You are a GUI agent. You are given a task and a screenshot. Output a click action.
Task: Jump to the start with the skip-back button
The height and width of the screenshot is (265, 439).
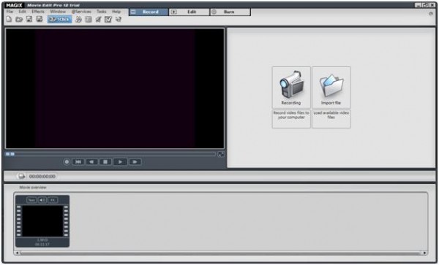pos(78,162)
